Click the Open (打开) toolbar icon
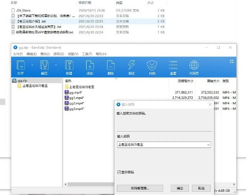Viewport: 246px width, 195px height. 20,65
